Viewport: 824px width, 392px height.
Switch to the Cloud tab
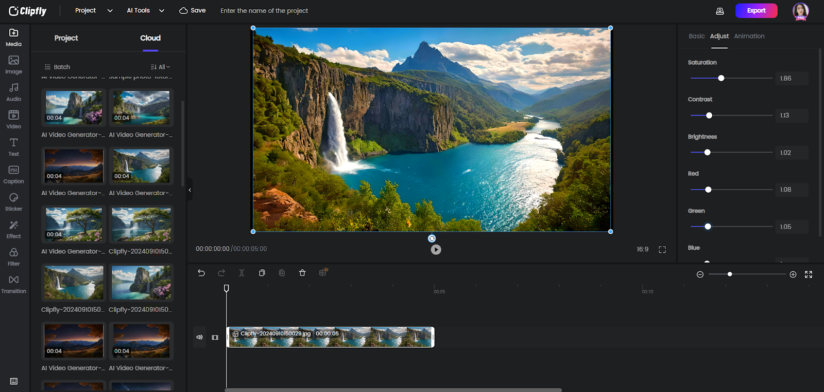click(x=150, y=38)
